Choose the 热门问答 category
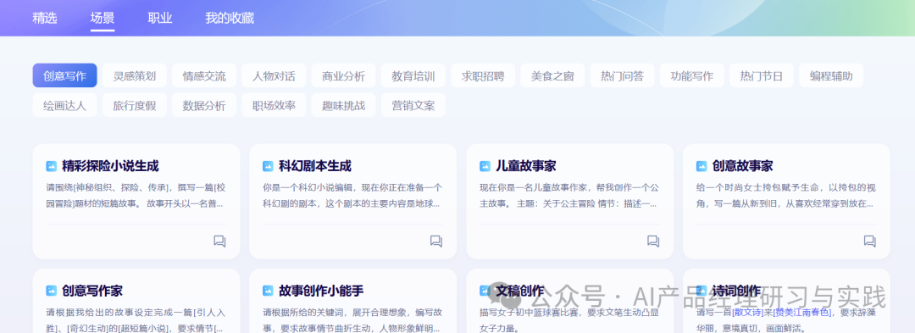The height and width of the screenshot is (333, 915). 622,75
